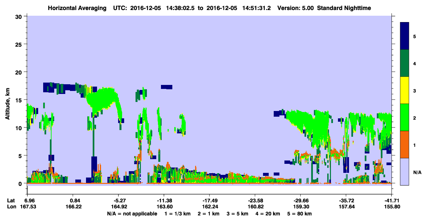Click the 'Lat' row label
Screen dimensions: 435x223
[11, 201]
